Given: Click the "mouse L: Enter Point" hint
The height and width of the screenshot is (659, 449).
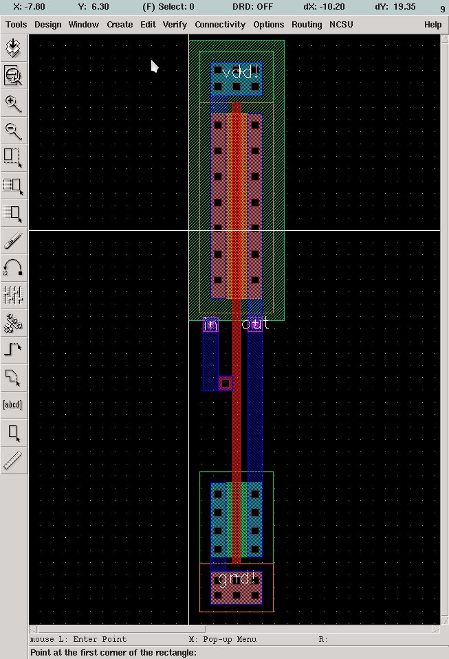Looking at the screenshot, I should point(78,639).
